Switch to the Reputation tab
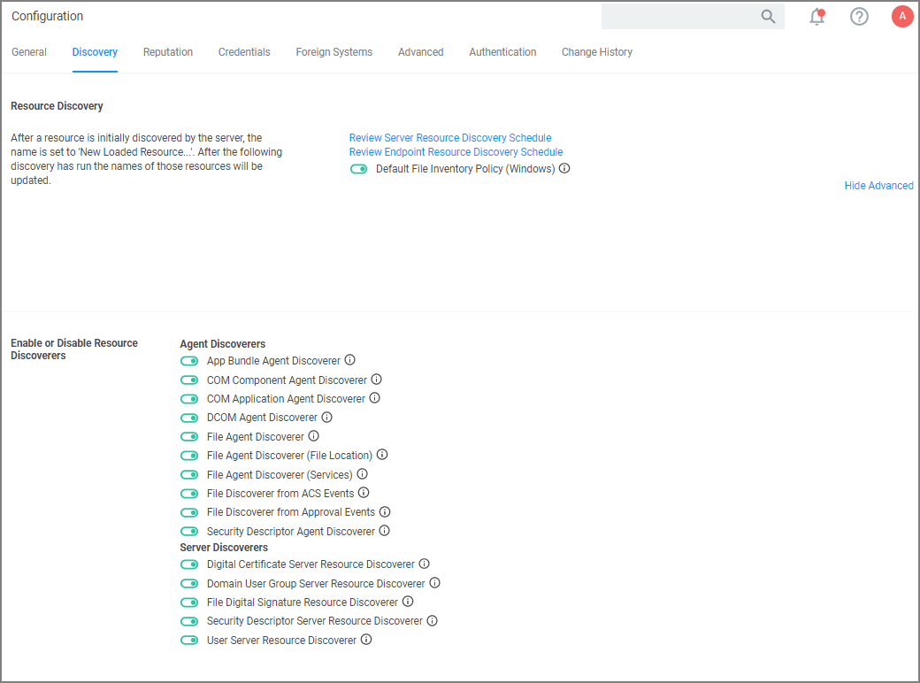The image size is (920, 683). point(167,52)
